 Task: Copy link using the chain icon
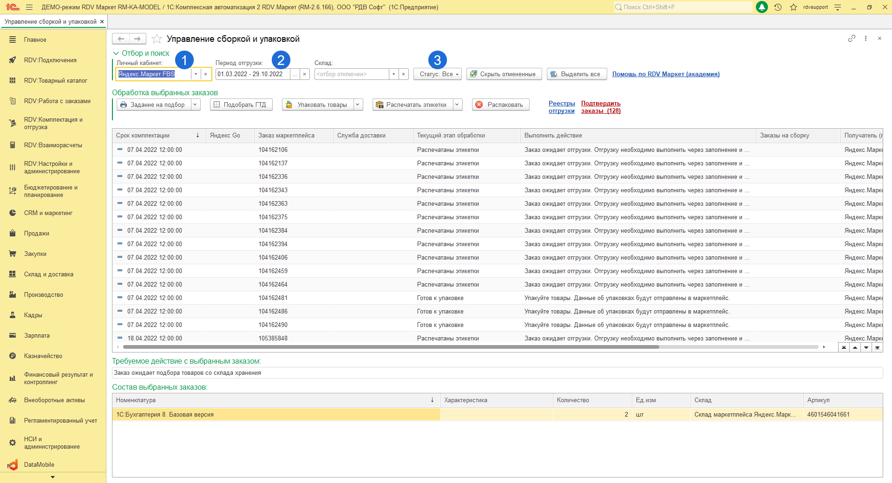pyautogui.click(x=852, y=39)
